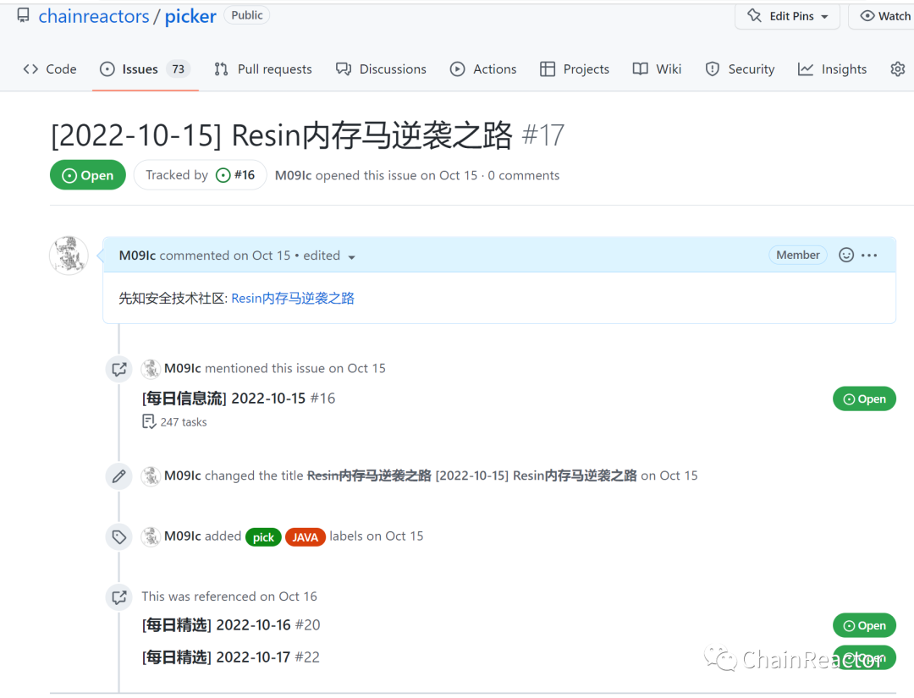Viewport: 914px width, 698px height.
Task: Expand the edited history dropdown
Action: [329, 256]
